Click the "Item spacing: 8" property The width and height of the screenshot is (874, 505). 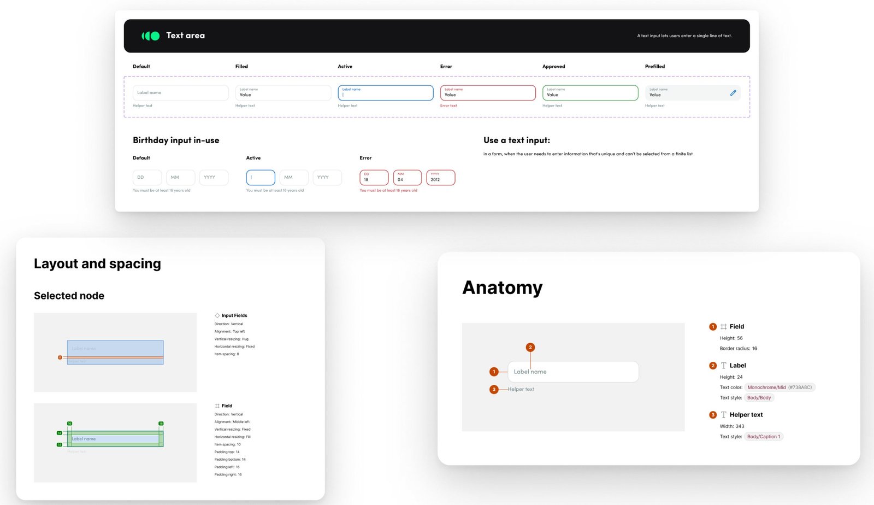pyautogui.click(x=227, y=354)
